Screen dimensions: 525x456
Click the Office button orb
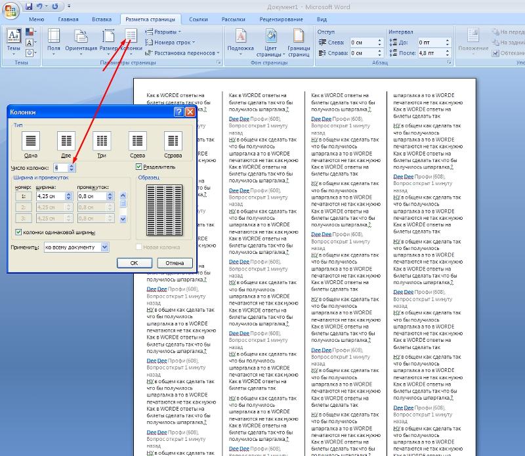tap(10, 10)
